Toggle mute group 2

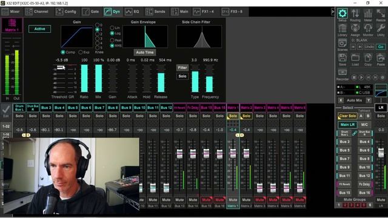tap(345, 205)
